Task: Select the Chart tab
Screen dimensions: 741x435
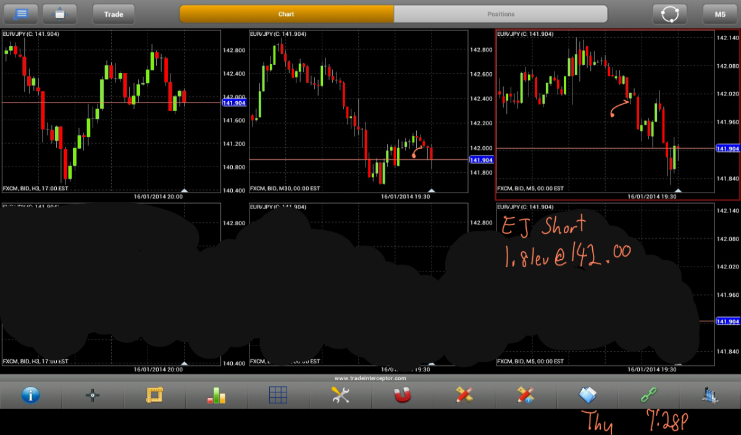Action: (287, 14)
